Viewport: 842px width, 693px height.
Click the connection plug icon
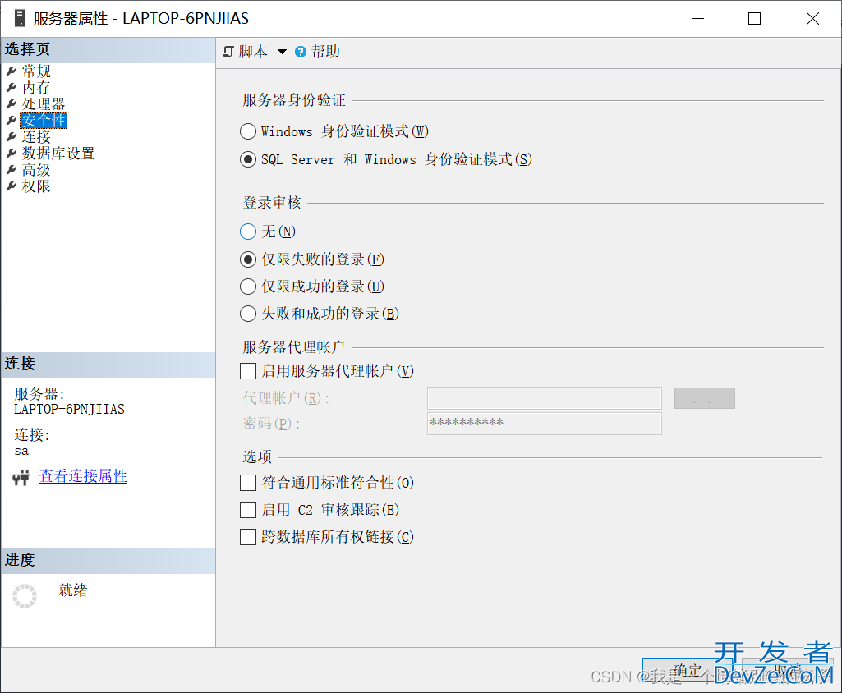pos(21,477)
